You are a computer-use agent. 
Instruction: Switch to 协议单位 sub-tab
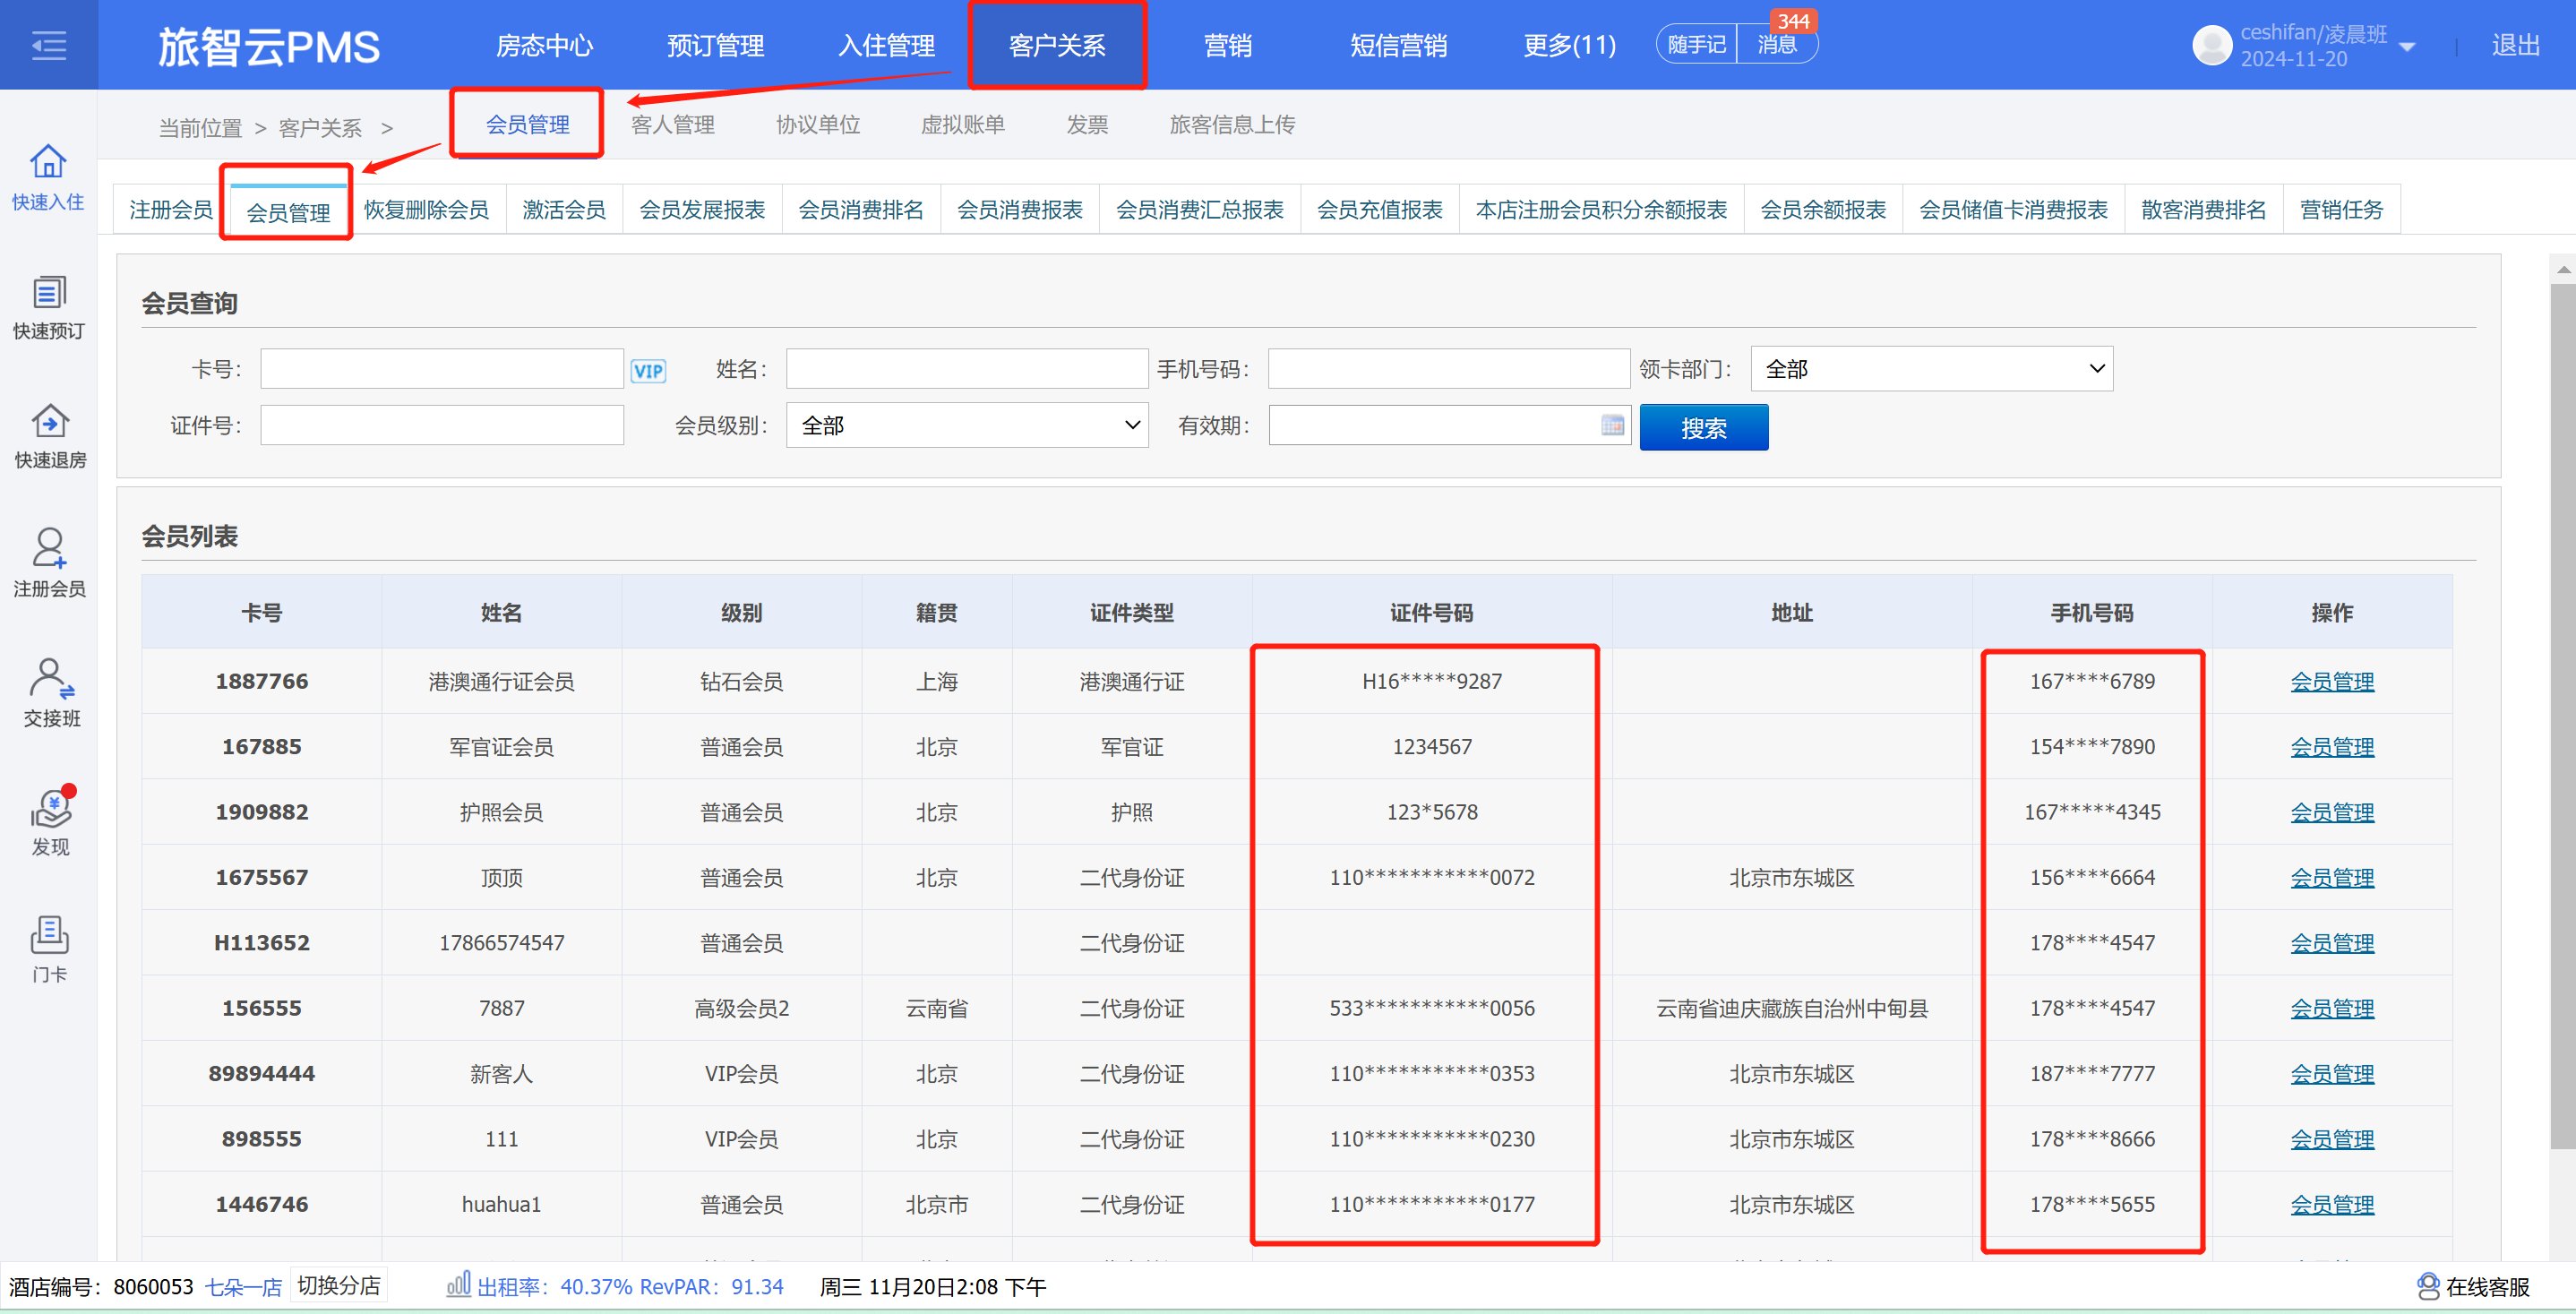818,124
